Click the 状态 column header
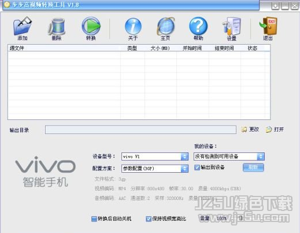Screen dimensions: 300x233 (x=253, y=48)
